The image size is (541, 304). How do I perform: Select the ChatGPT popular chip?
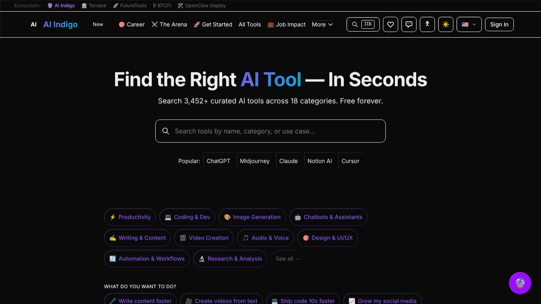(x=218, y=161)
